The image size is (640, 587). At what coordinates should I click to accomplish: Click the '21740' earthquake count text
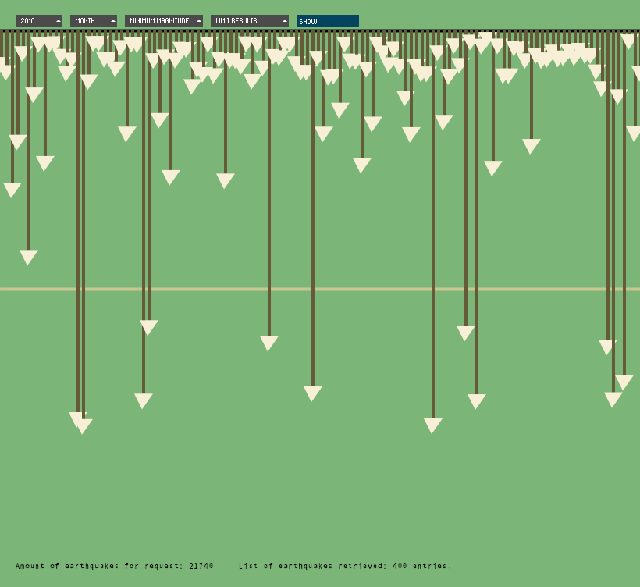tap(201, 566)
